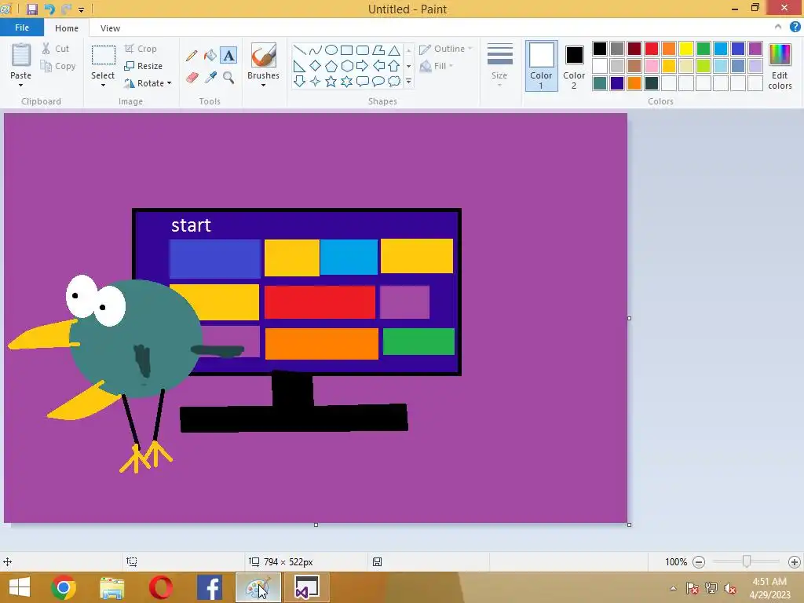Choose the Triangle shape
This screenshot has height=603, width=804.
click(394, 50)
